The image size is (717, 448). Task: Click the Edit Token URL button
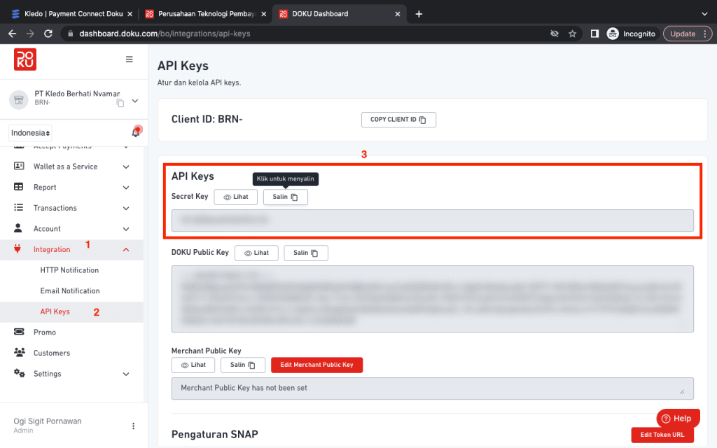[662, 435]
